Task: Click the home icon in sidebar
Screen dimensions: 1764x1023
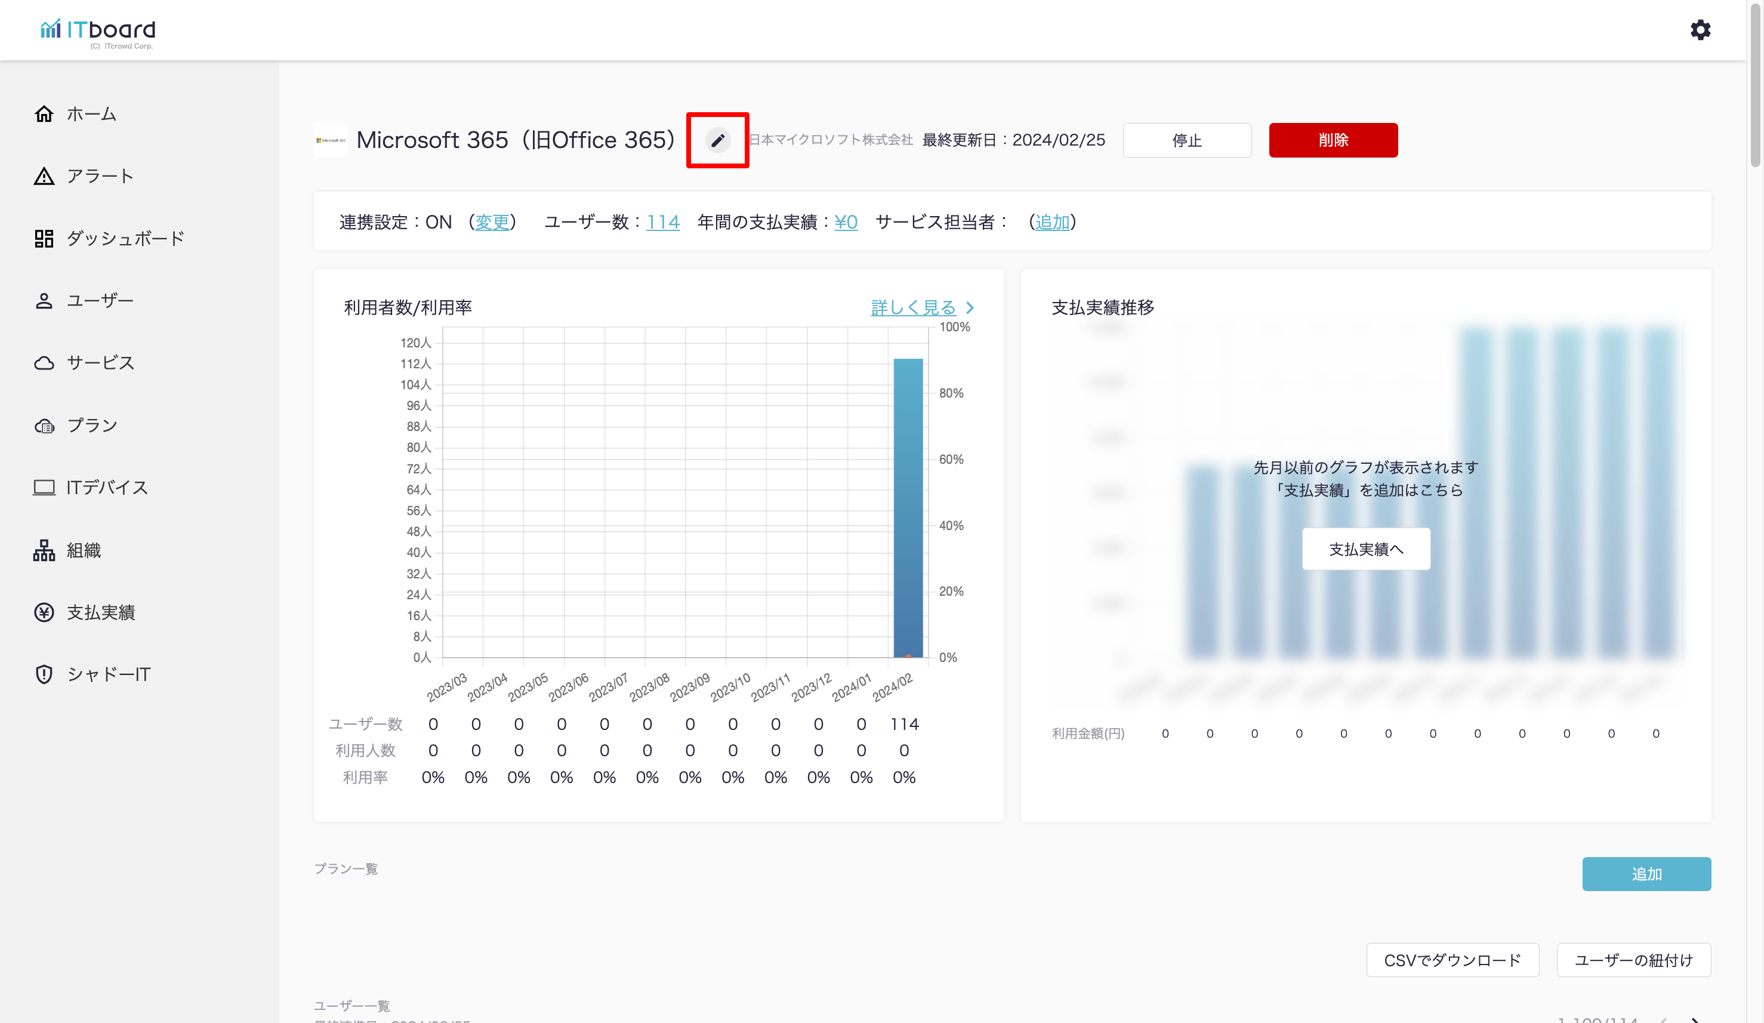Action: 44,114
